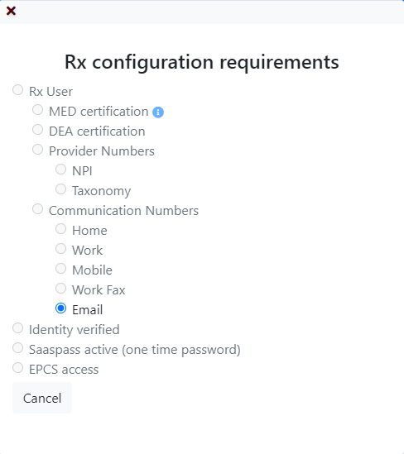The width and height of the screenshot is (404, 454).
Task: Select the Work radio button
Action: point(61,249)
